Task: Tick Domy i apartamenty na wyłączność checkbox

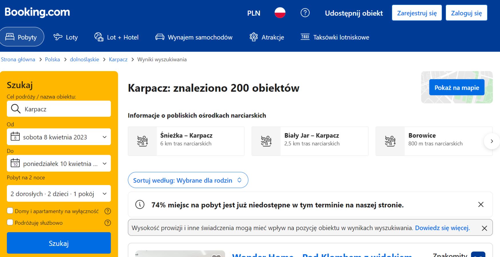Action: pyautogui.click(x=10, y=211)
